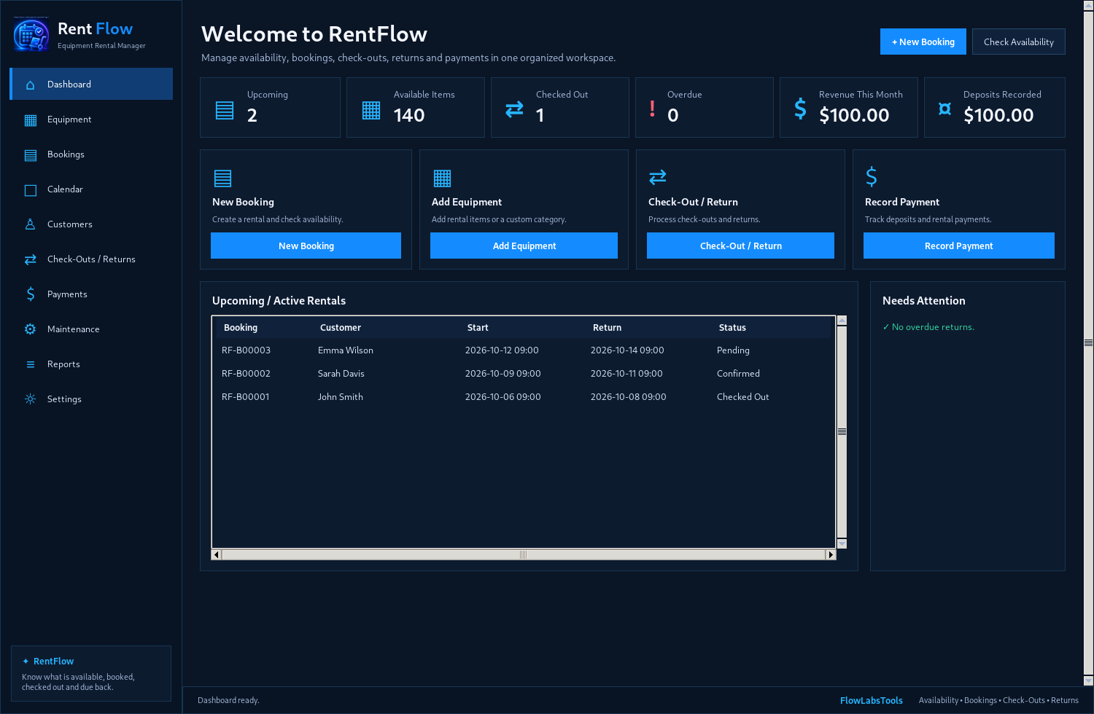
Task: Click the Pending status cell
Action: click(x=733, y=350)
